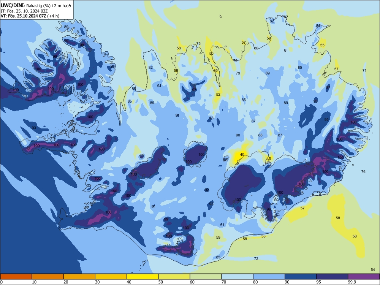
Task: Click the "IT: Fös. 25. 10. 2024 03Z" line
Action: click(x=24, y=11)
